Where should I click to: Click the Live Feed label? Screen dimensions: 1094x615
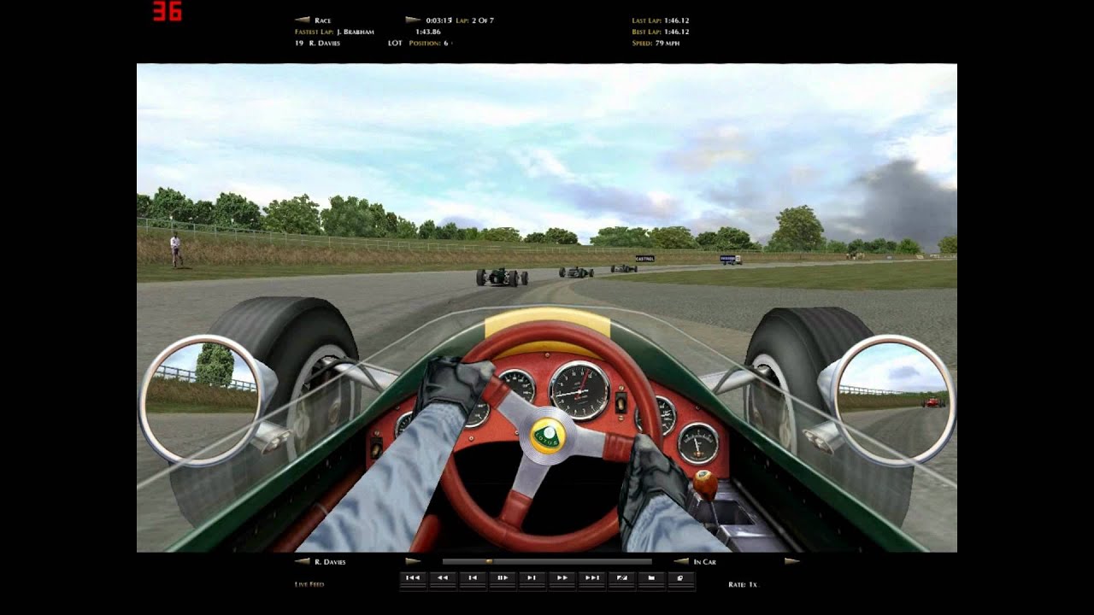[x=309, y=584]
